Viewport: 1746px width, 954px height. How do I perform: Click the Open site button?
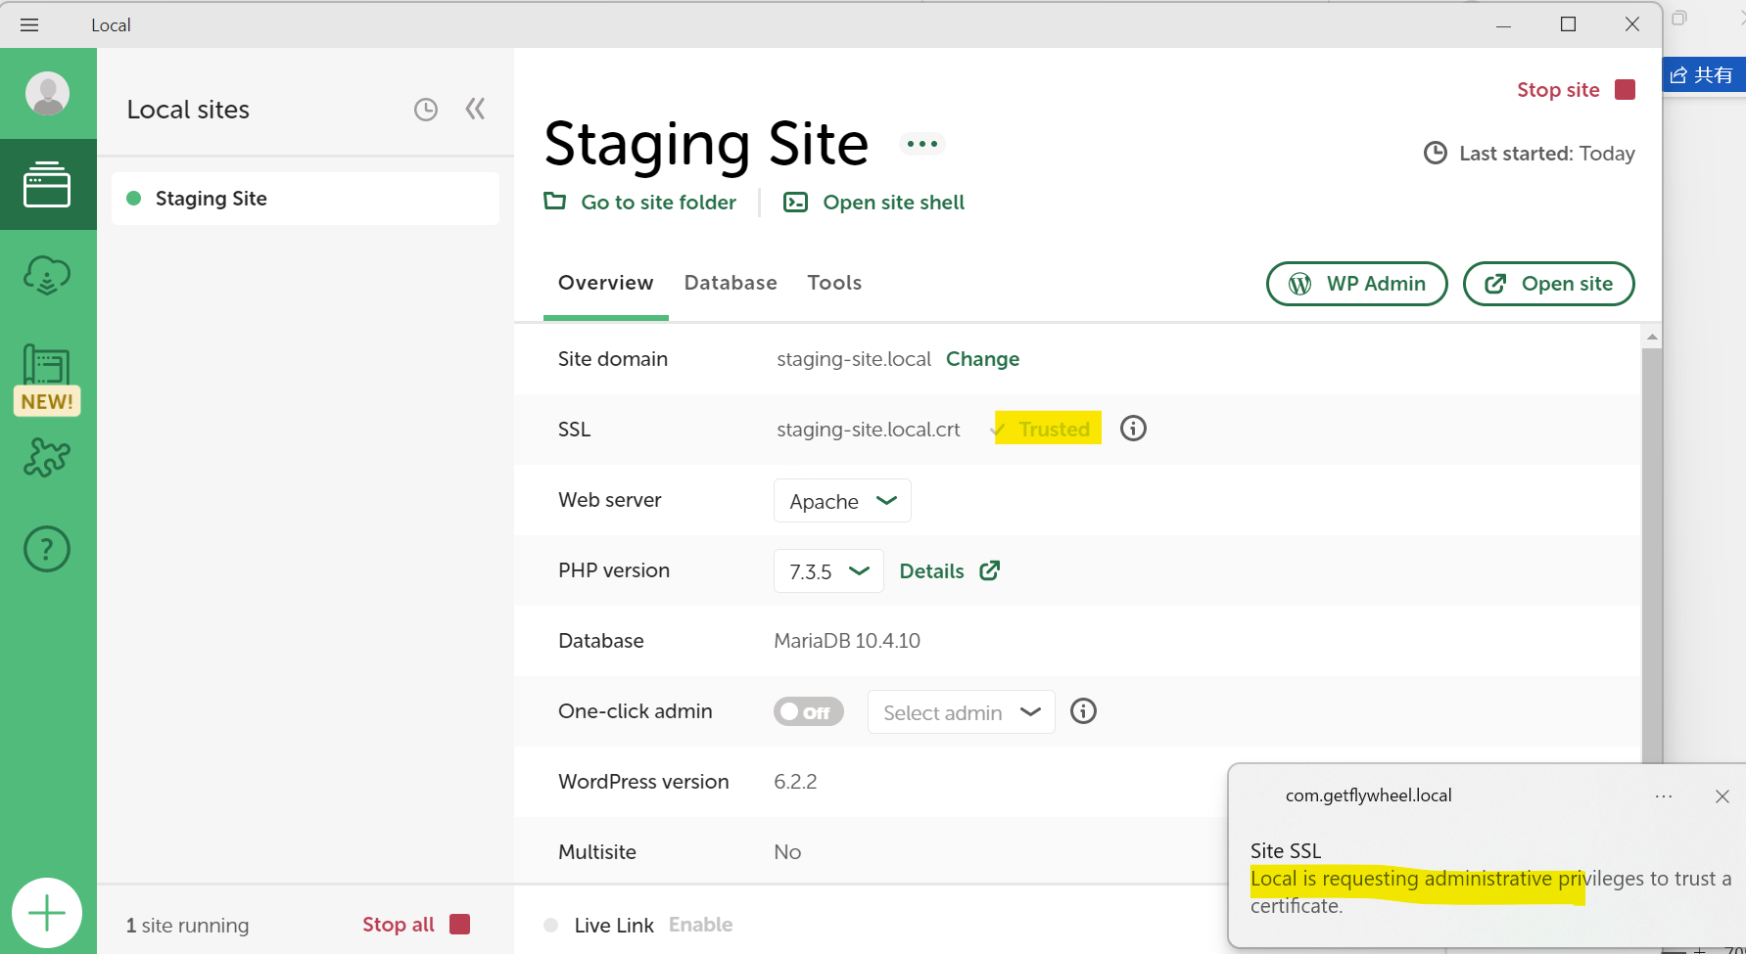pyautogui.click(x=1548, y=284)
